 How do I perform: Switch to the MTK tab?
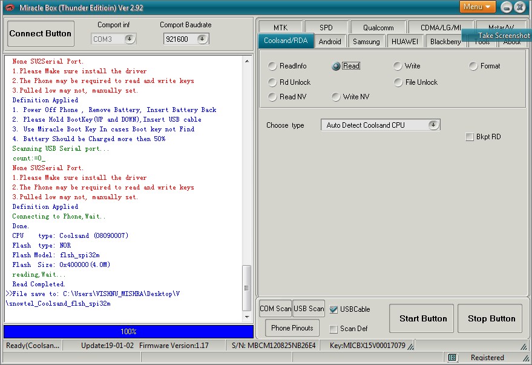[x=280, y=27]
